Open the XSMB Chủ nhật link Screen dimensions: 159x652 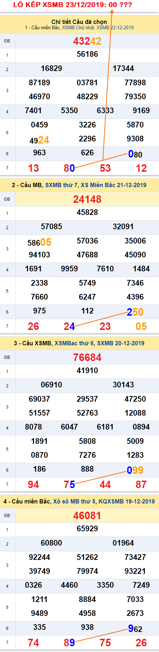click(78, 27)
